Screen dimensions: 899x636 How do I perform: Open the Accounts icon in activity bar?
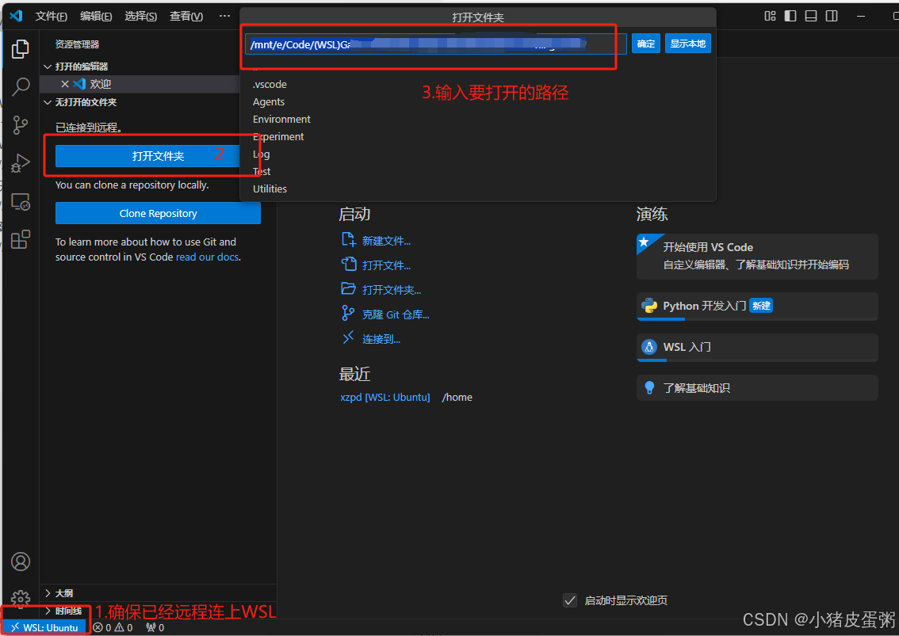pos(21,562)
